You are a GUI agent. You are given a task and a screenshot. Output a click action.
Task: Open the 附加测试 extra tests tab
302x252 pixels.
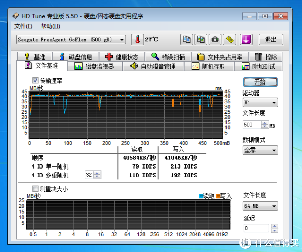(x=259, y=66)
